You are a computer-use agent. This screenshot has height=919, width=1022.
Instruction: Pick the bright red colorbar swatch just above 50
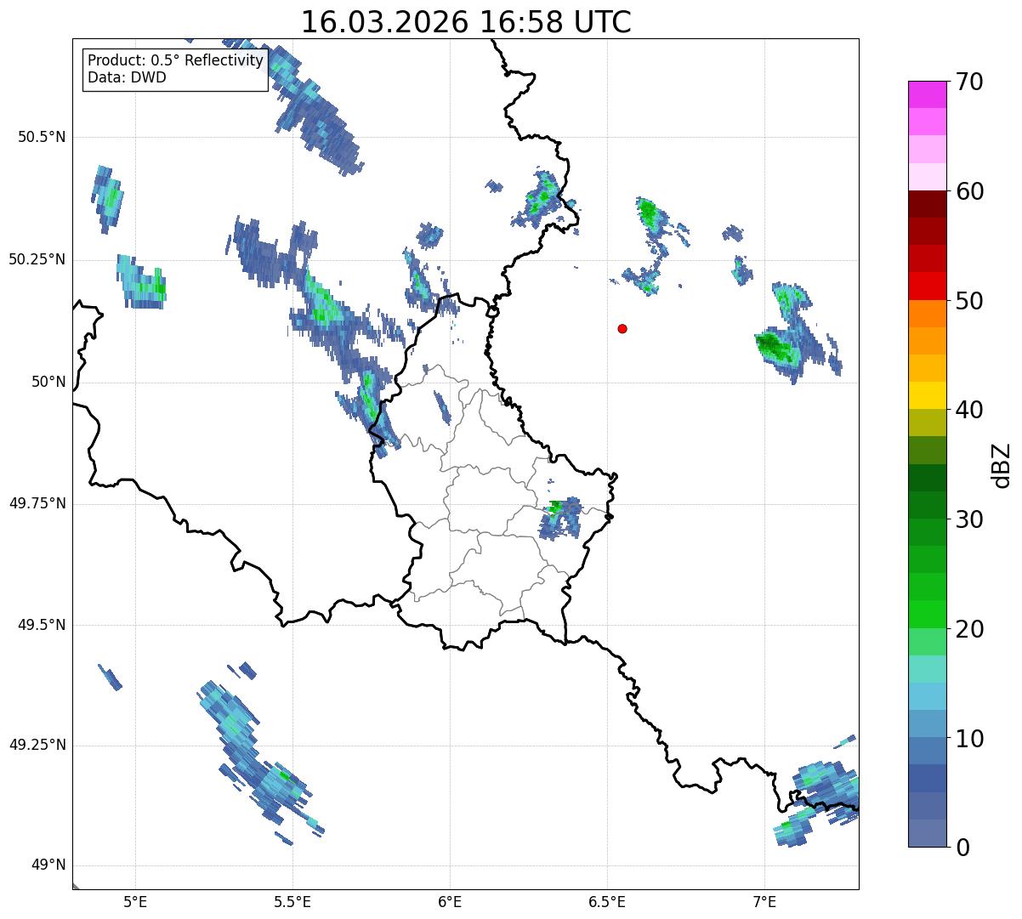[x=927, y=286]
